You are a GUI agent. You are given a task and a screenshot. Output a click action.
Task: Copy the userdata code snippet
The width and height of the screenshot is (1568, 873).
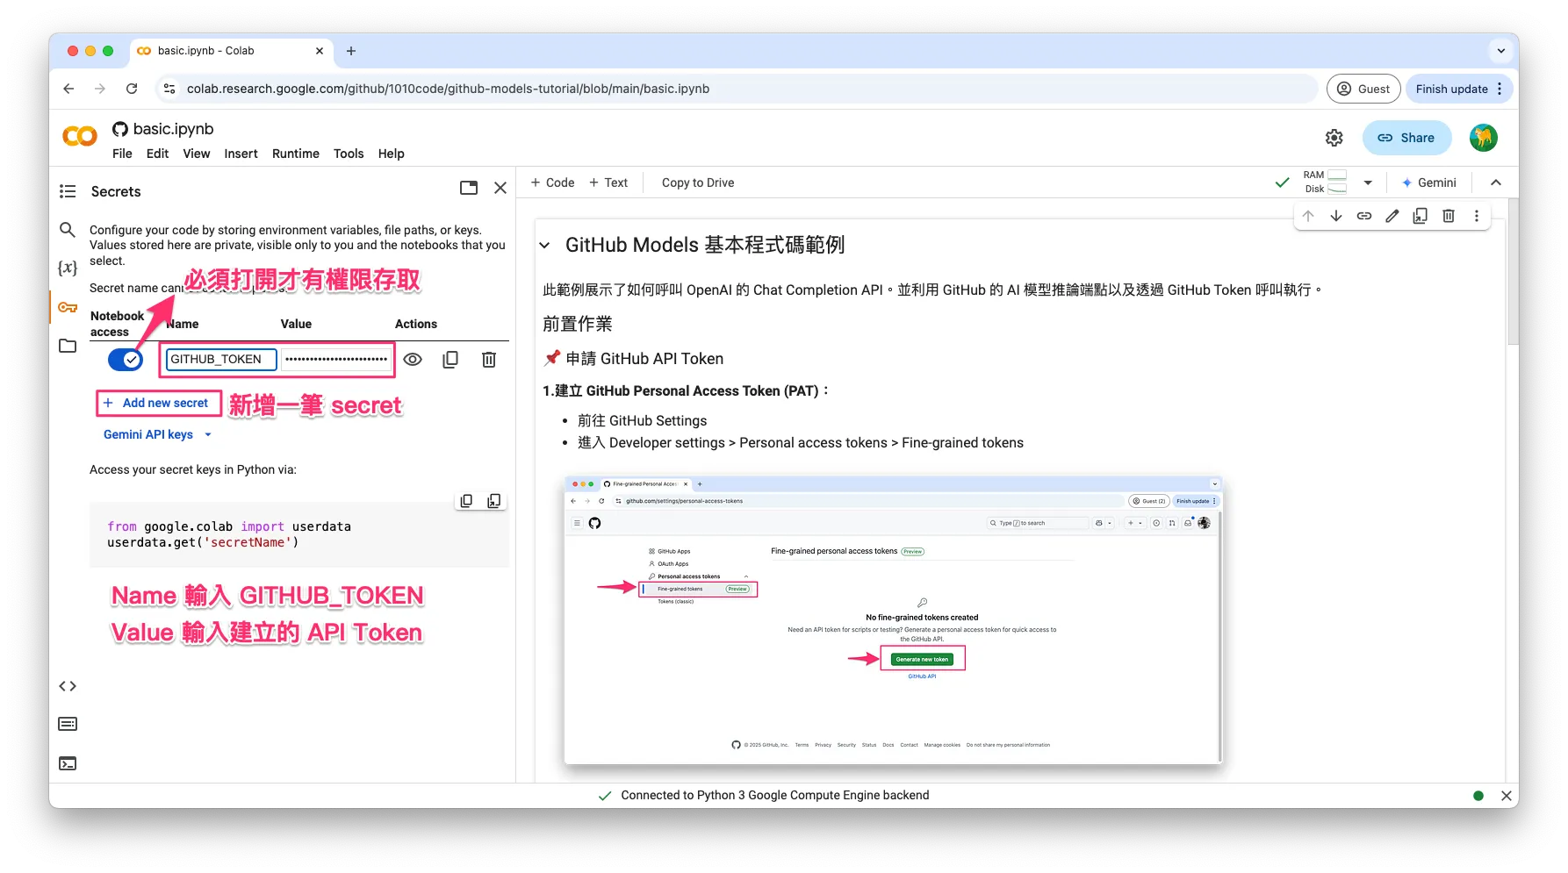coord(466,501)
